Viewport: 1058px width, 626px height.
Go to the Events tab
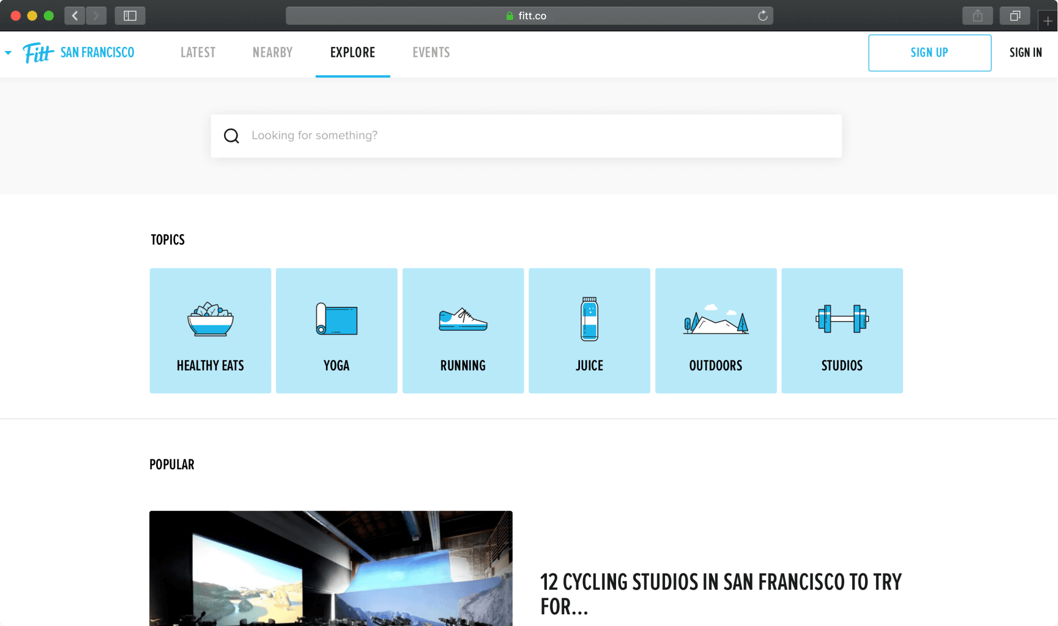431,52
